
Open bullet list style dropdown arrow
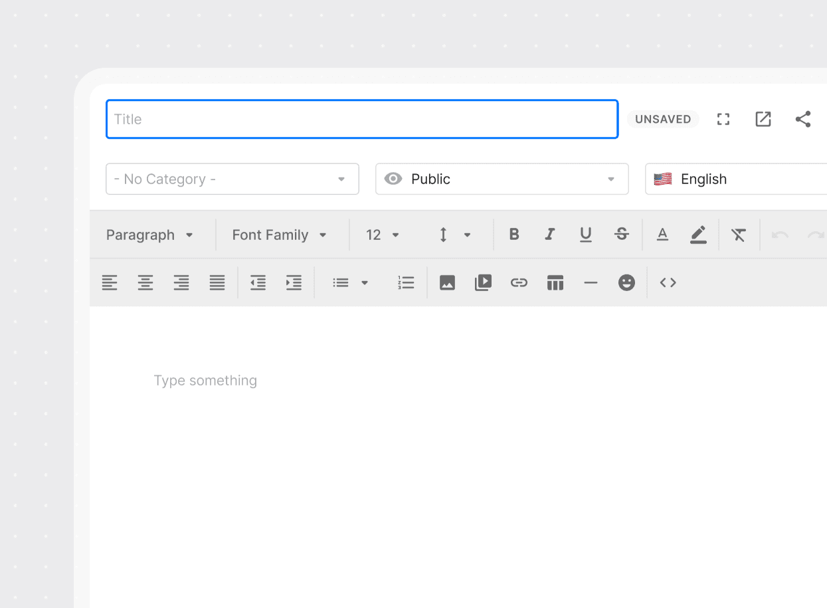pyautogui.click(x=365, y=282)
